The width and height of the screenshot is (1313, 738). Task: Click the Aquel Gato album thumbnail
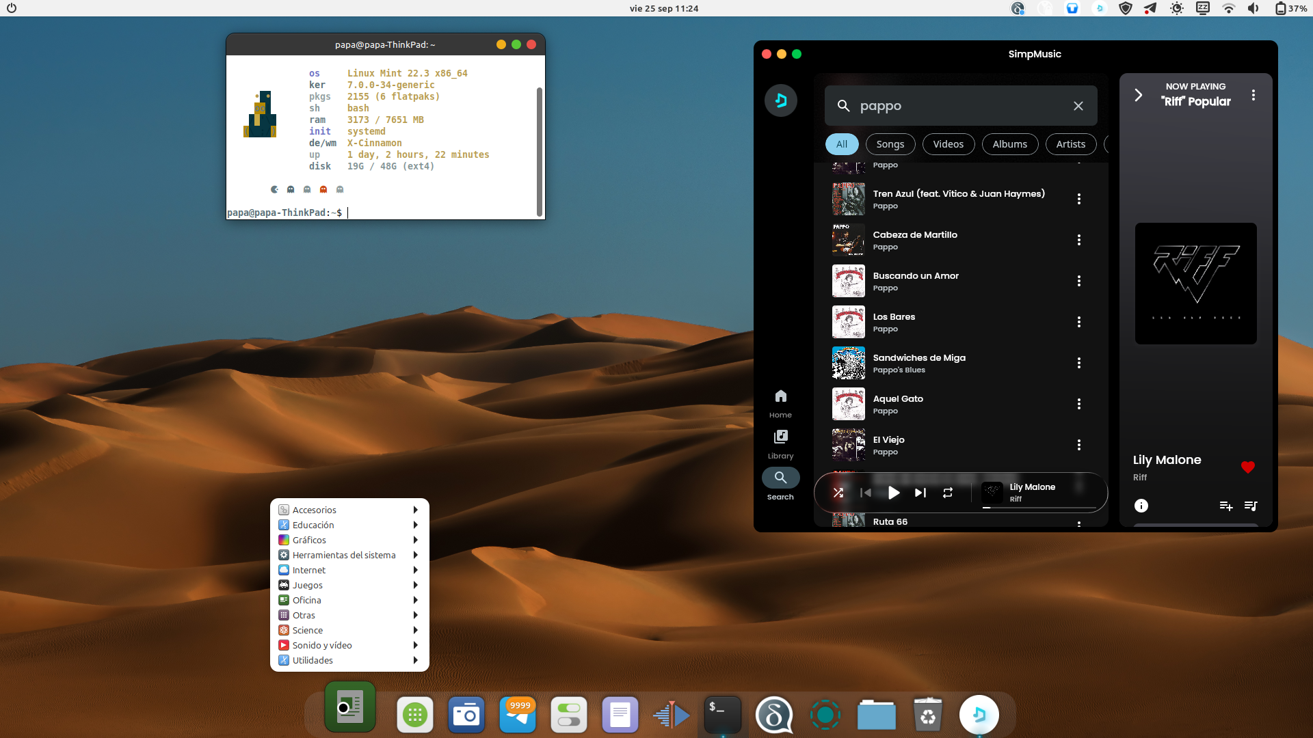[x=849, y=404]
